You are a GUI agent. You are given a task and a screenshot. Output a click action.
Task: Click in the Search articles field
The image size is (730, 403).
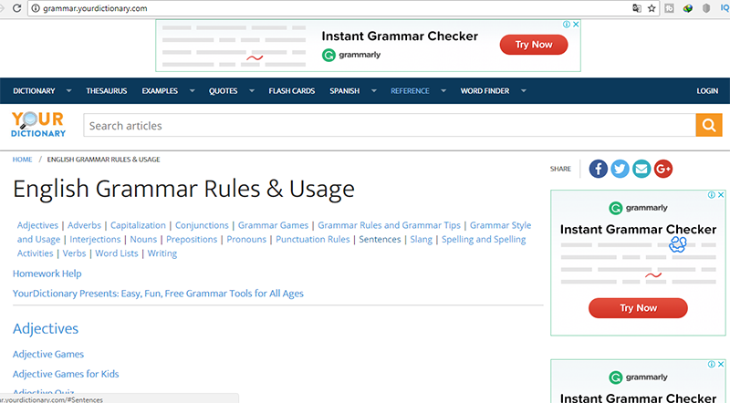pos(389,126)
